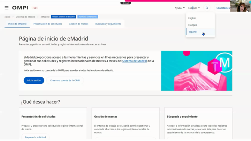251x141 pixels.
Task: Switch to Inicio de eMadrid tab
Action: click(17, 24)
